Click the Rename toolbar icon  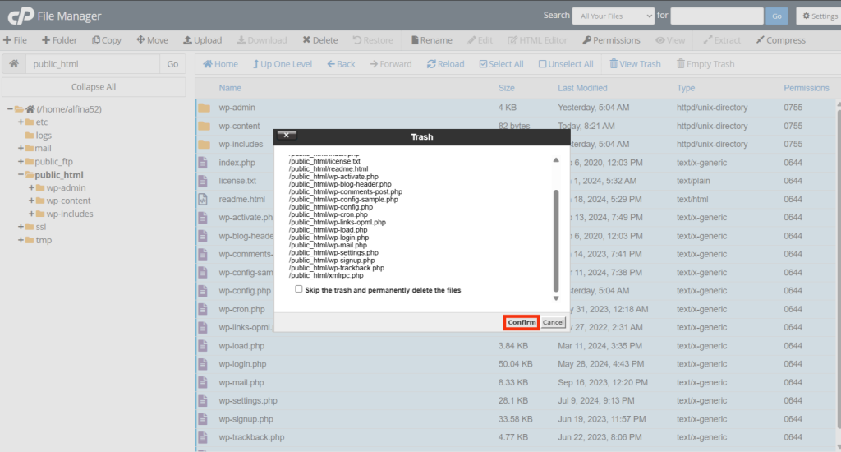pos(431,40)
